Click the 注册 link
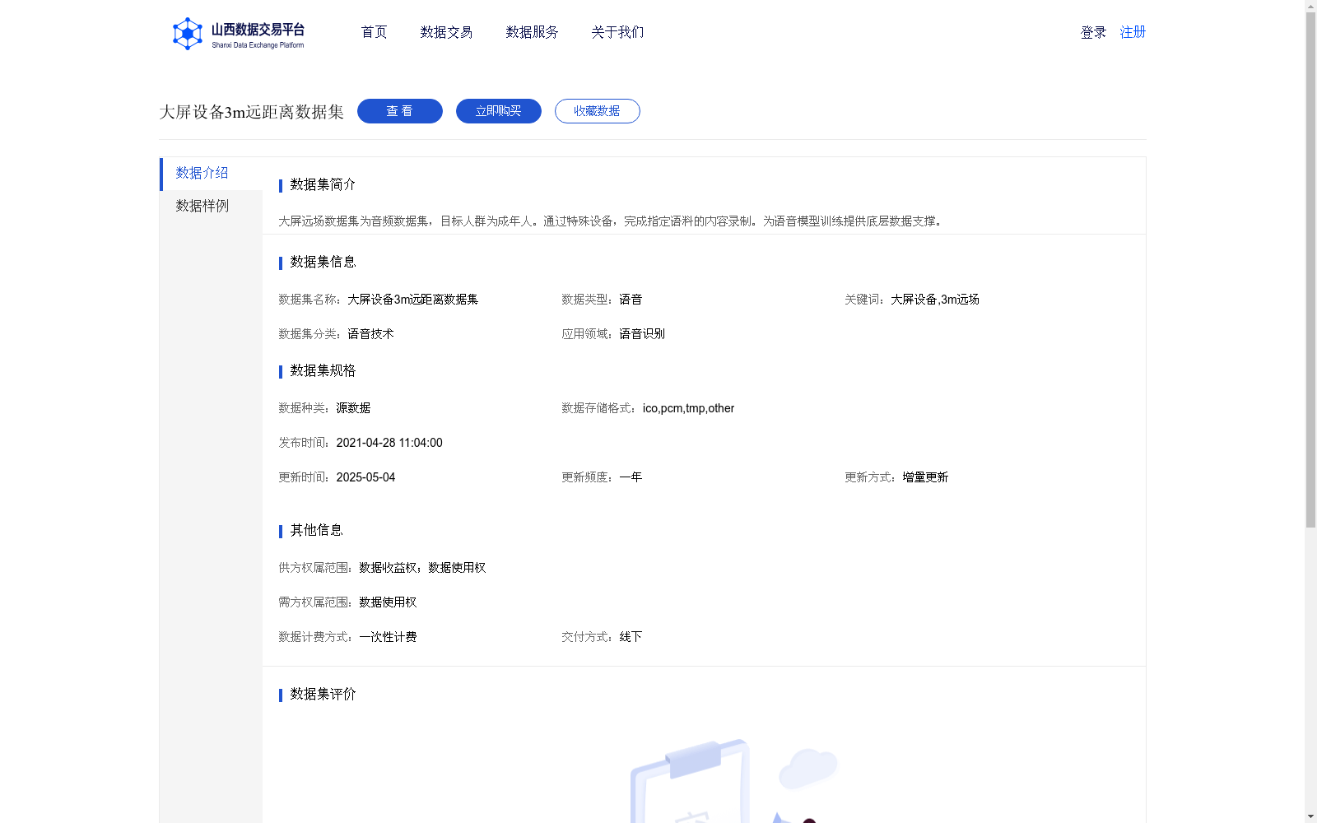This screenshot has width=1317, height=823. (1133, 32)
